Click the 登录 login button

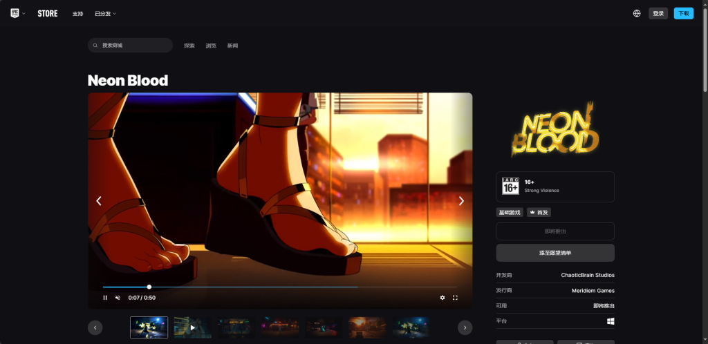tap(658, 14)
